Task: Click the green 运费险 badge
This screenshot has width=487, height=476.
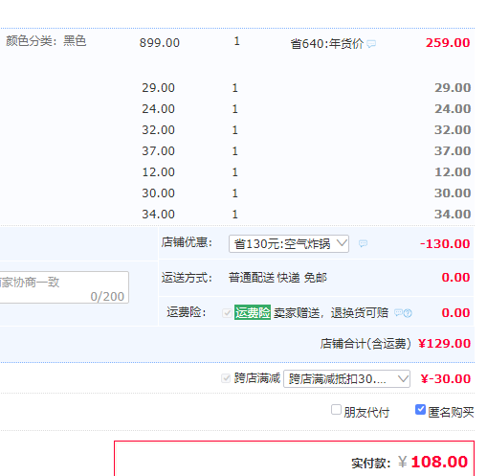Action: [253, 312]
